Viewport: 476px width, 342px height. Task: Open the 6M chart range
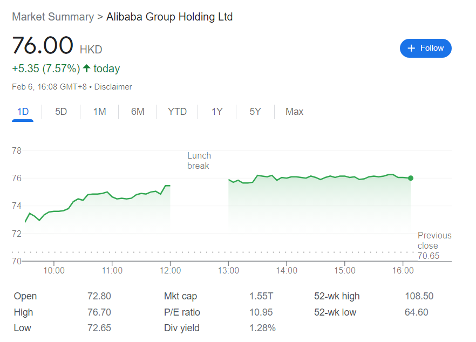tap(138, 112)
